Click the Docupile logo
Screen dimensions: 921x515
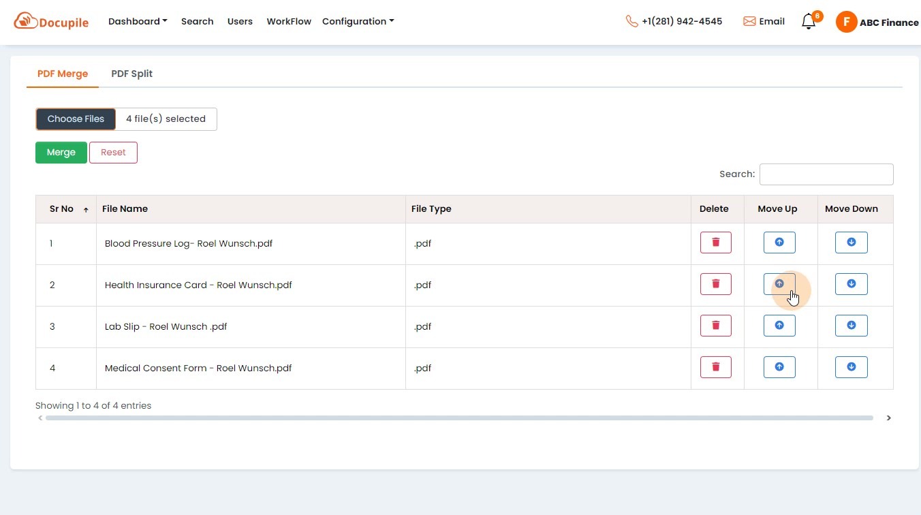pos(50,21)
